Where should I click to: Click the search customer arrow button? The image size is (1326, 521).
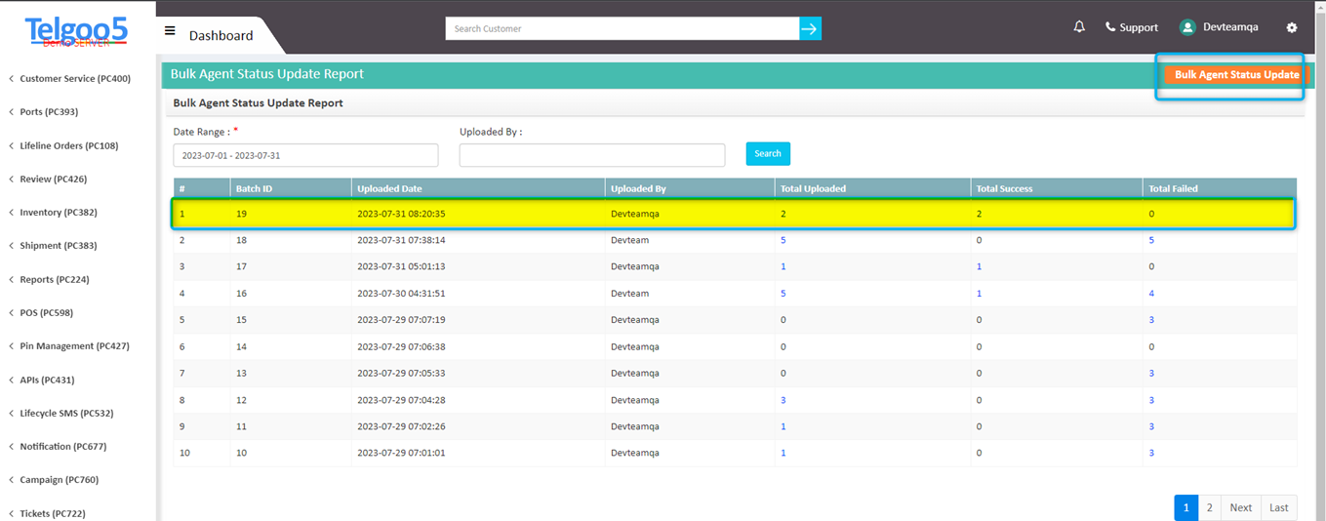coord(810,28)
